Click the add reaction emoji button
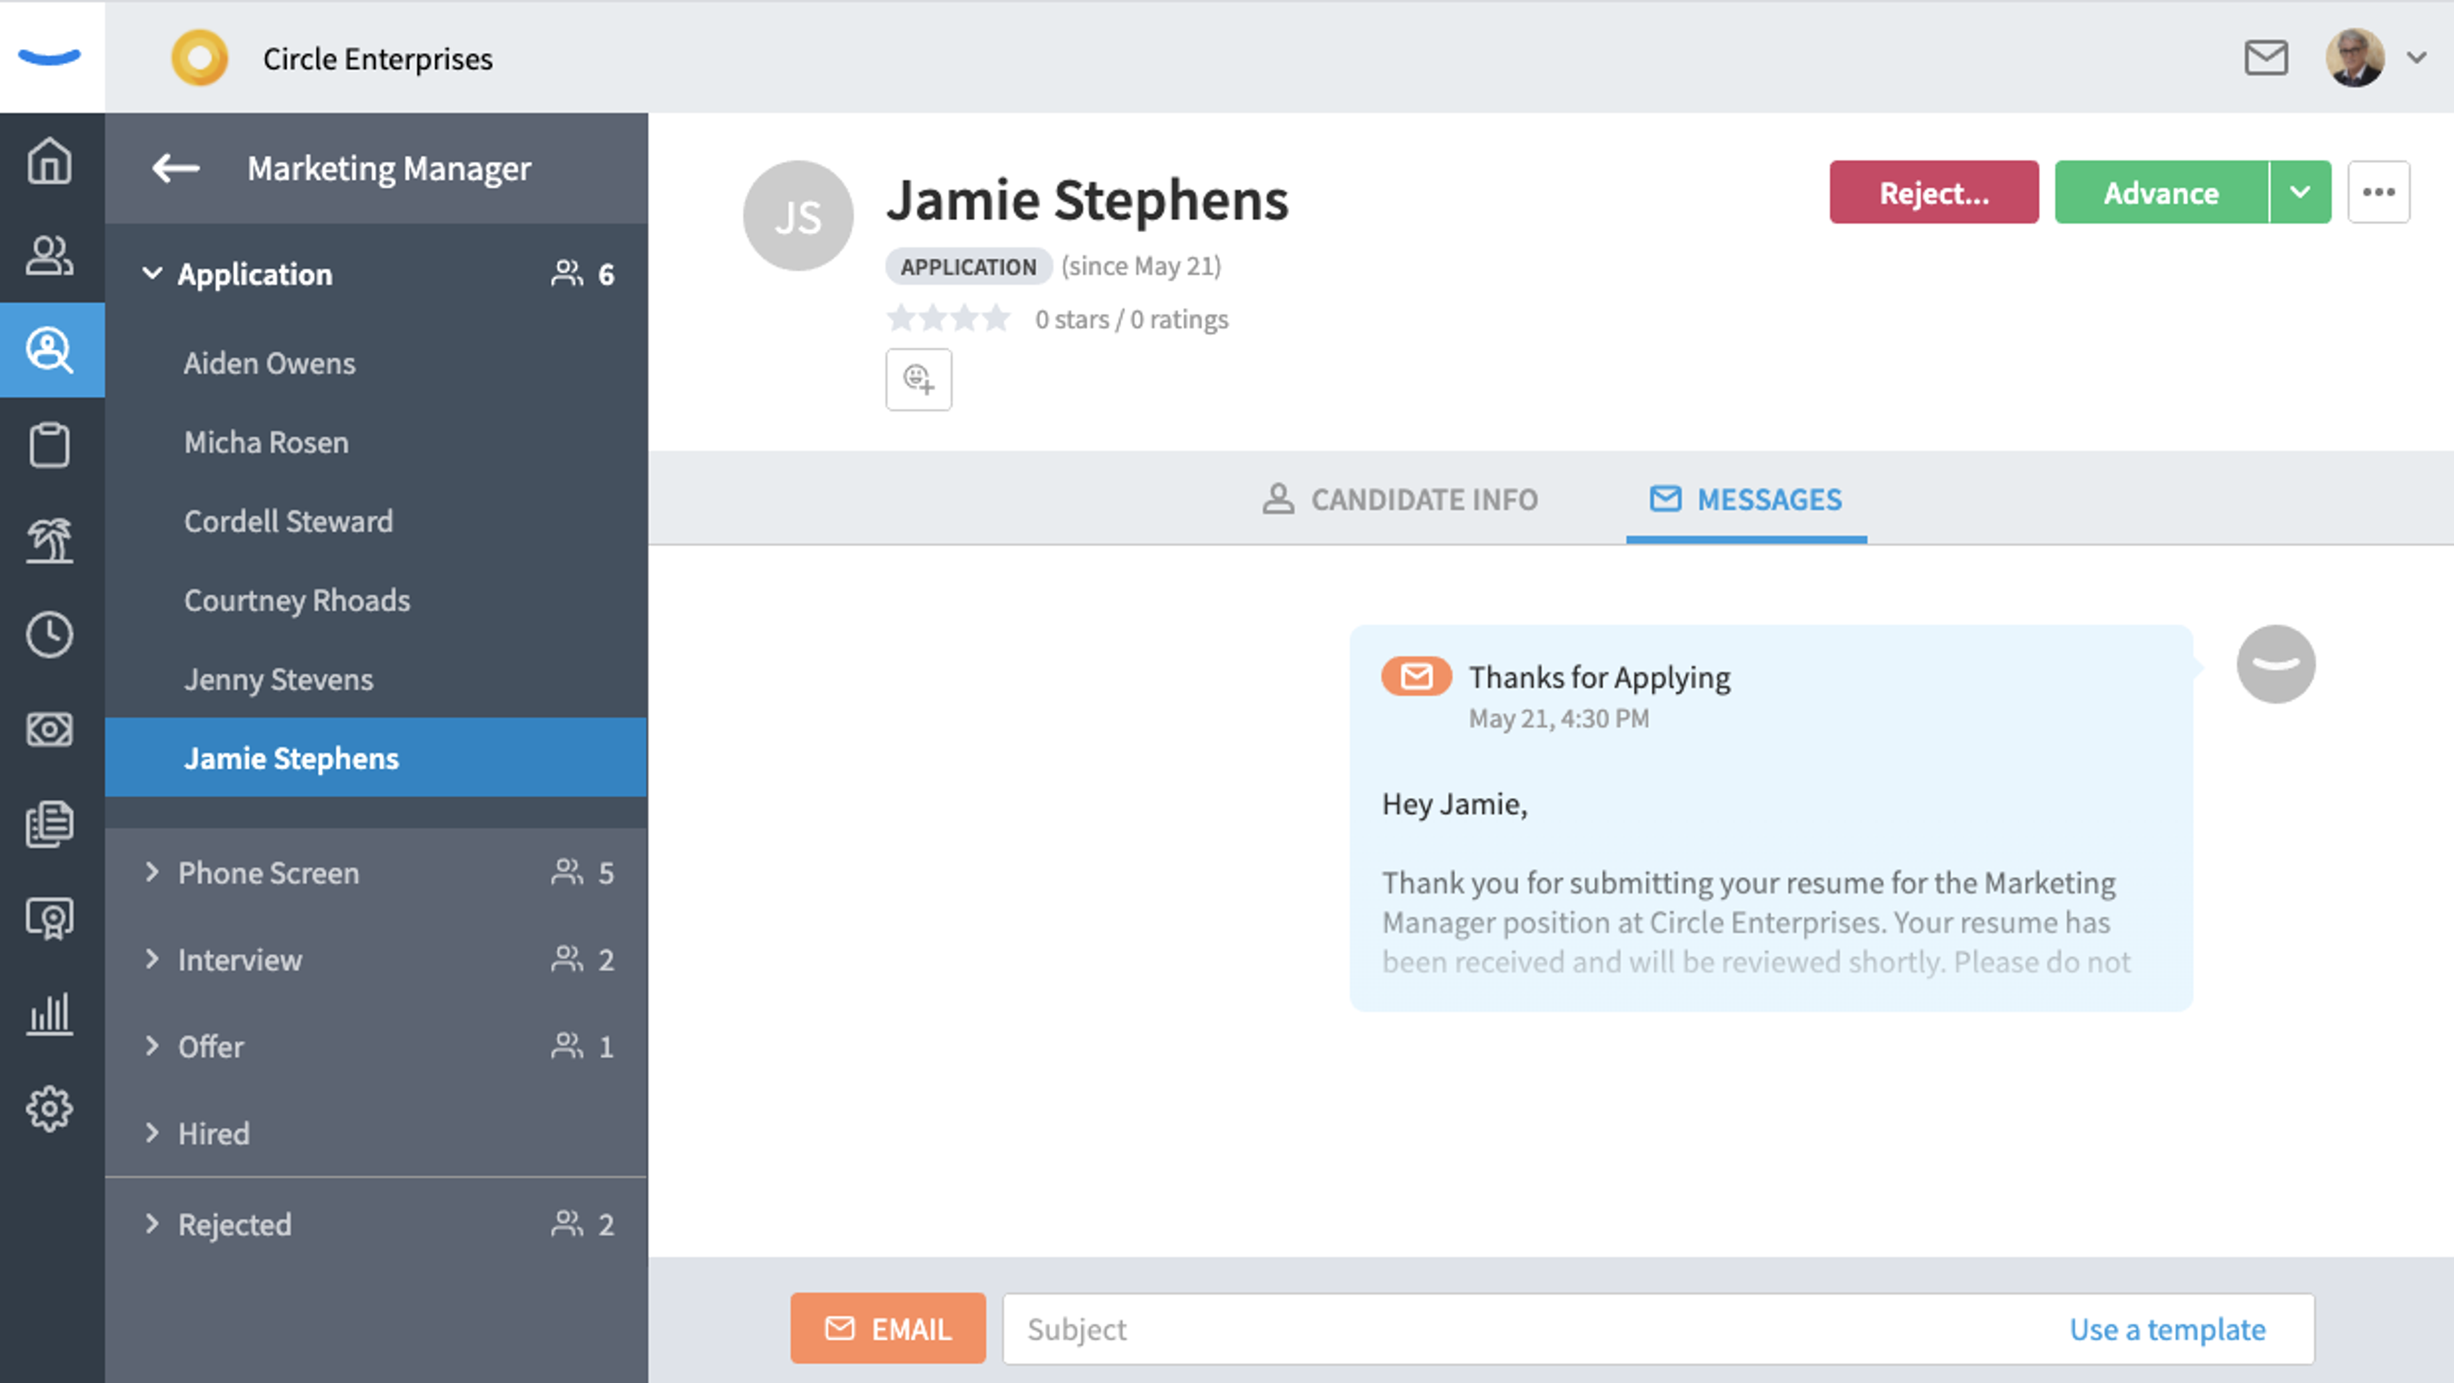The image size is (2454, 1383). point(918,379)
